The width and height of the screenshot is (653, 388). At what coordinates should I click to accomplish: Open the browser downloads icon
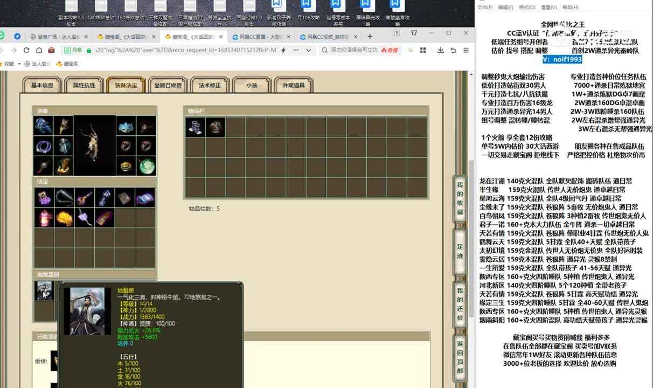[x=440, y=50]
